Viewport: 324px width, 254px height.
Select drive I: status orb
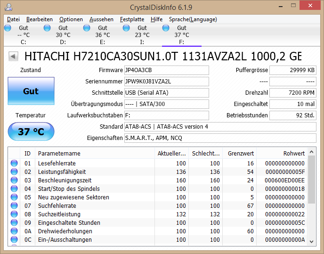point(126,28)
